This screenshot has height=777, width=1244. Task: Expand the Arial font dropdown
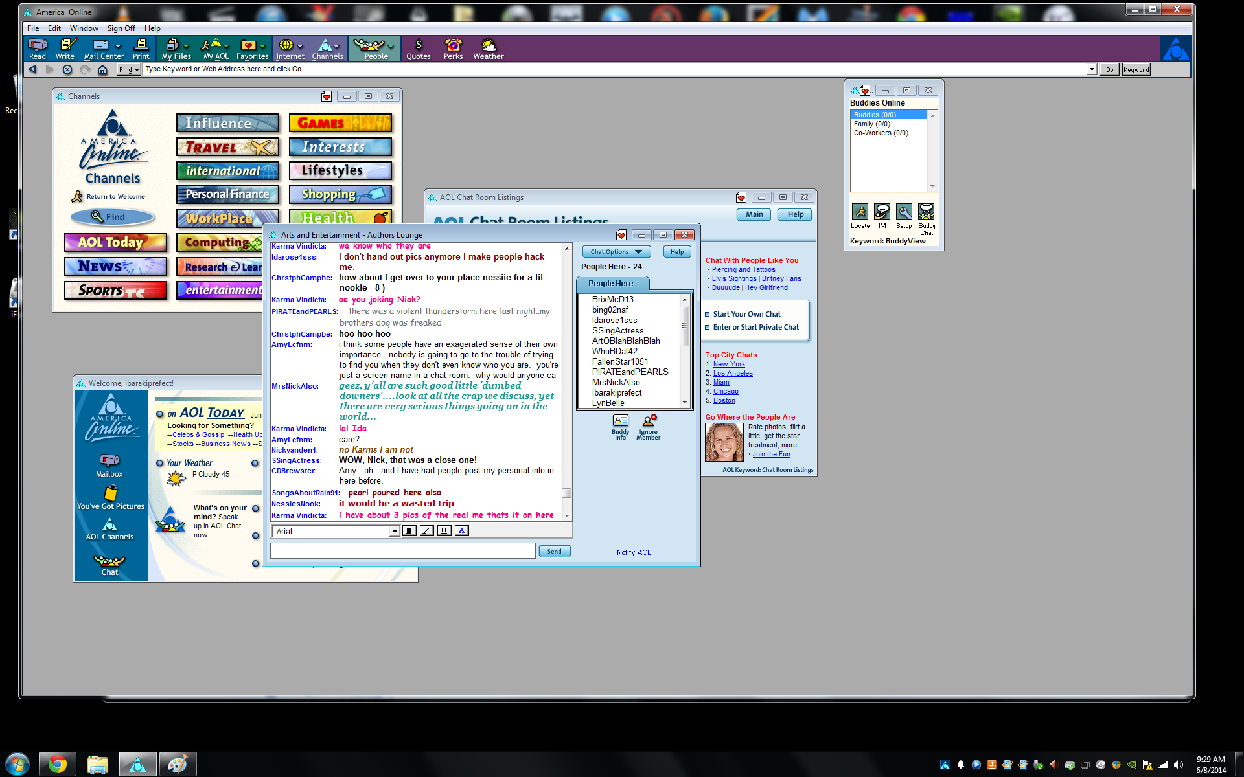pyautogui.click(x=394, y=532)
